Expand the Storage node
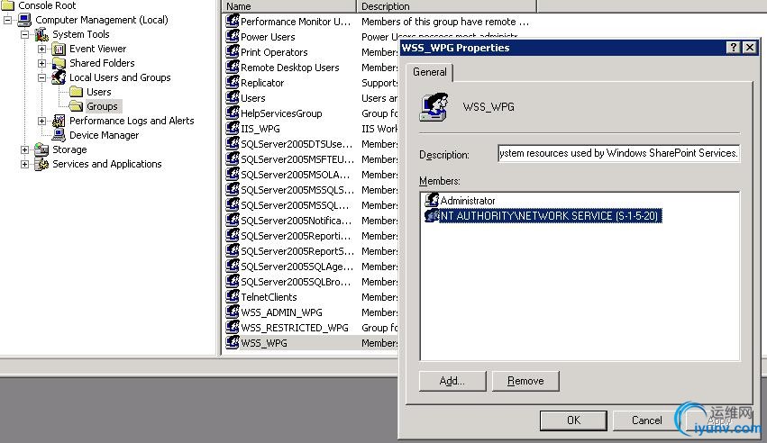This screenshot has width=767, height=443. tap(25, 149)
